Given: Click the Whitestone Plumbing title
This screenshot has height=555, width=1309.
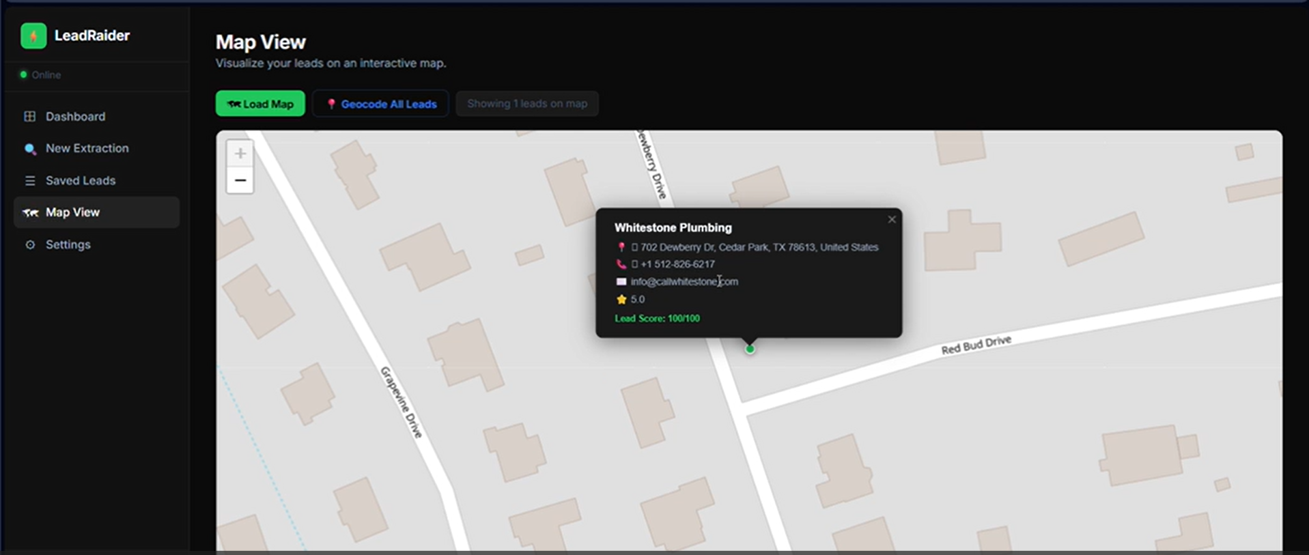Looking at the screenshot, I should 673,227.
